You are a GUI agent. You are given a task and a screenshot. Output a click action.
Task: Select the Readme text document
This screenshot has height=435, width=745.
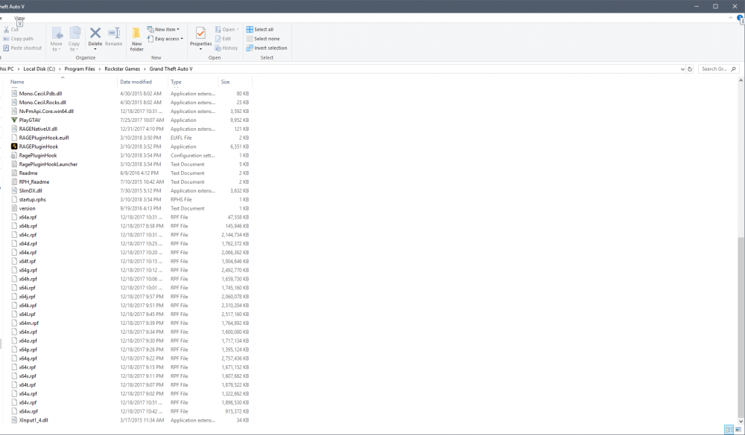pos(28,173)
